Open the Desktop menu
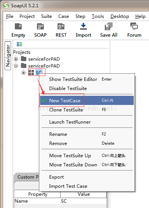 (x=120, y=16)
